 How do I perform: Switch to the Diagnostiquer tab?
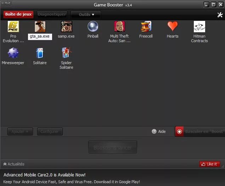(52, 15)
